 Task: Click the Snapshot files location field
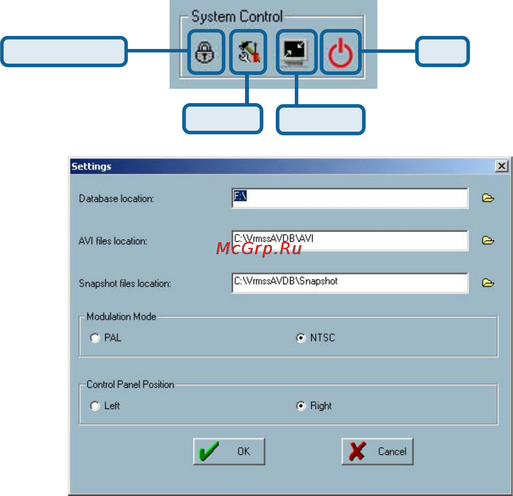(x=350, y=283)
